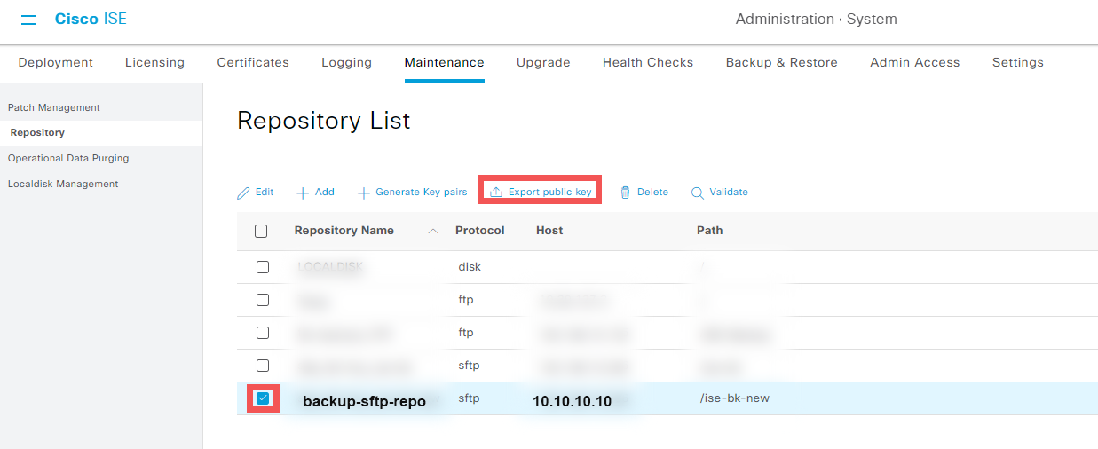1098x449 pixels.
Task: Click the Delete trash can icon
Action: click(625, 193)
